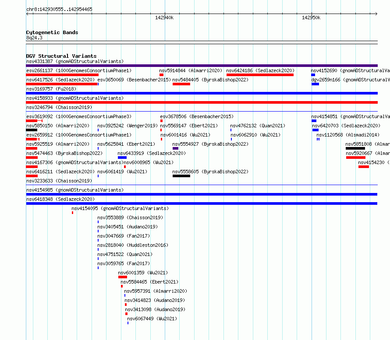Image resolution: width=390 pixels, height=340 pixels.
Task: Click nsv3553889 (Chaisson2019) label
Action: [130, 217]
